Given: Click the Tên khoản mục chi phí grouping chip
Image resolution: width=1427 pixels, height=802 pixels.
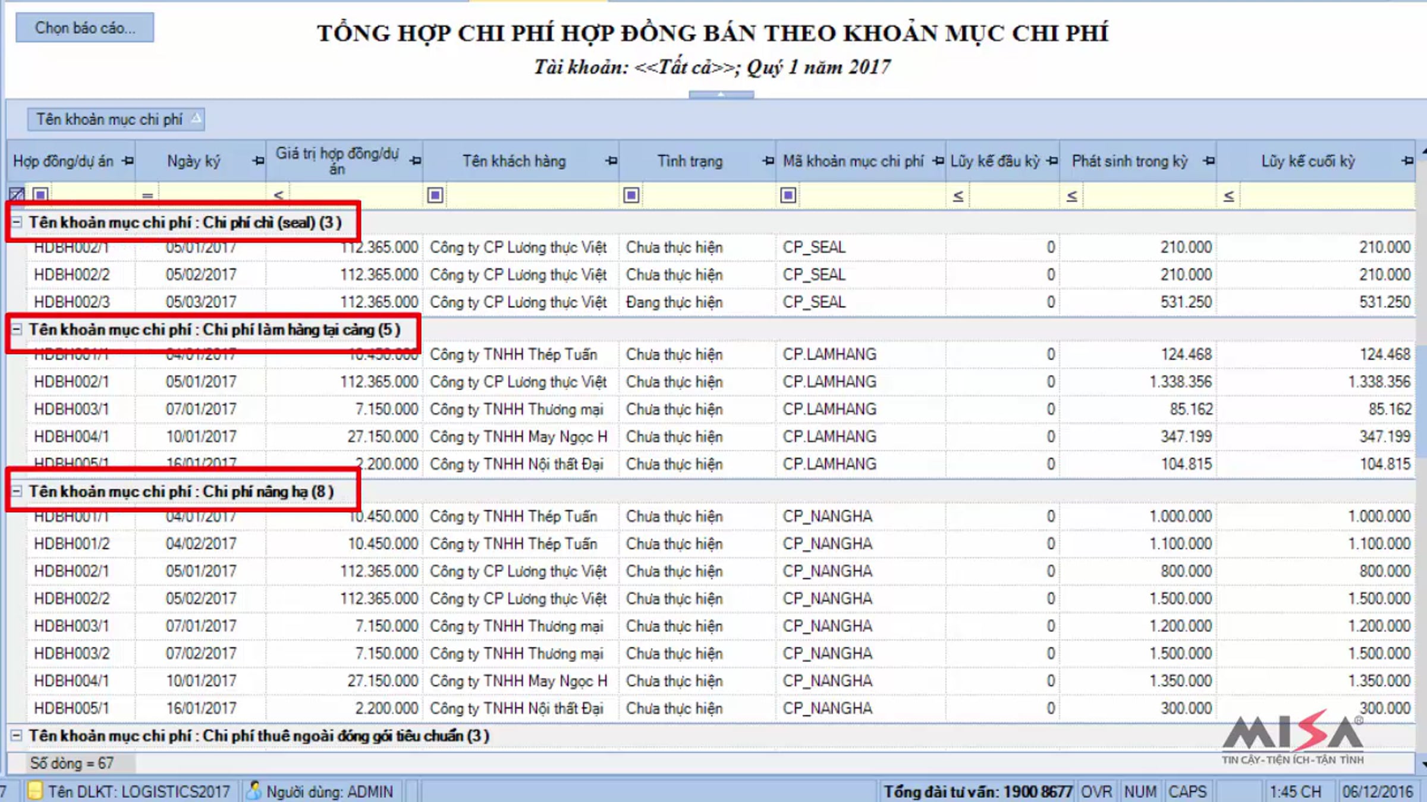Looking at the screenshot, I should click(116, 119).
